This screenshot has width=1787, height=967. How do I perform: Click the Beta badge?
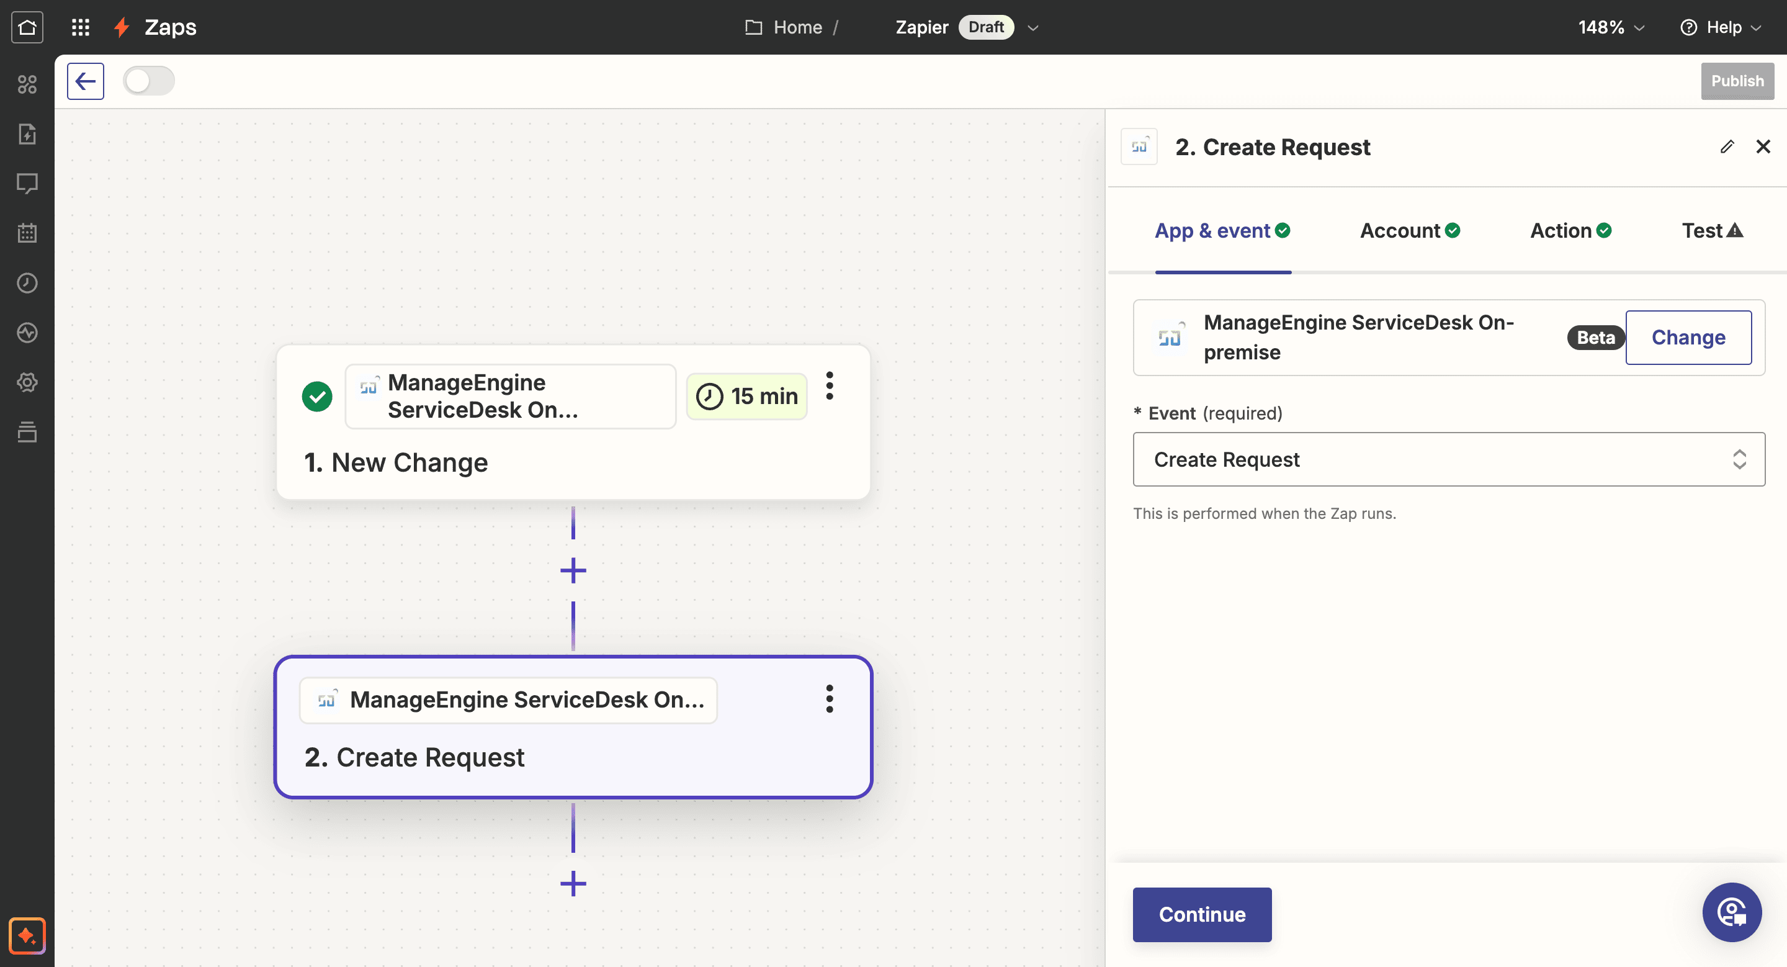pyautogui.click(x=1595, y=337)
